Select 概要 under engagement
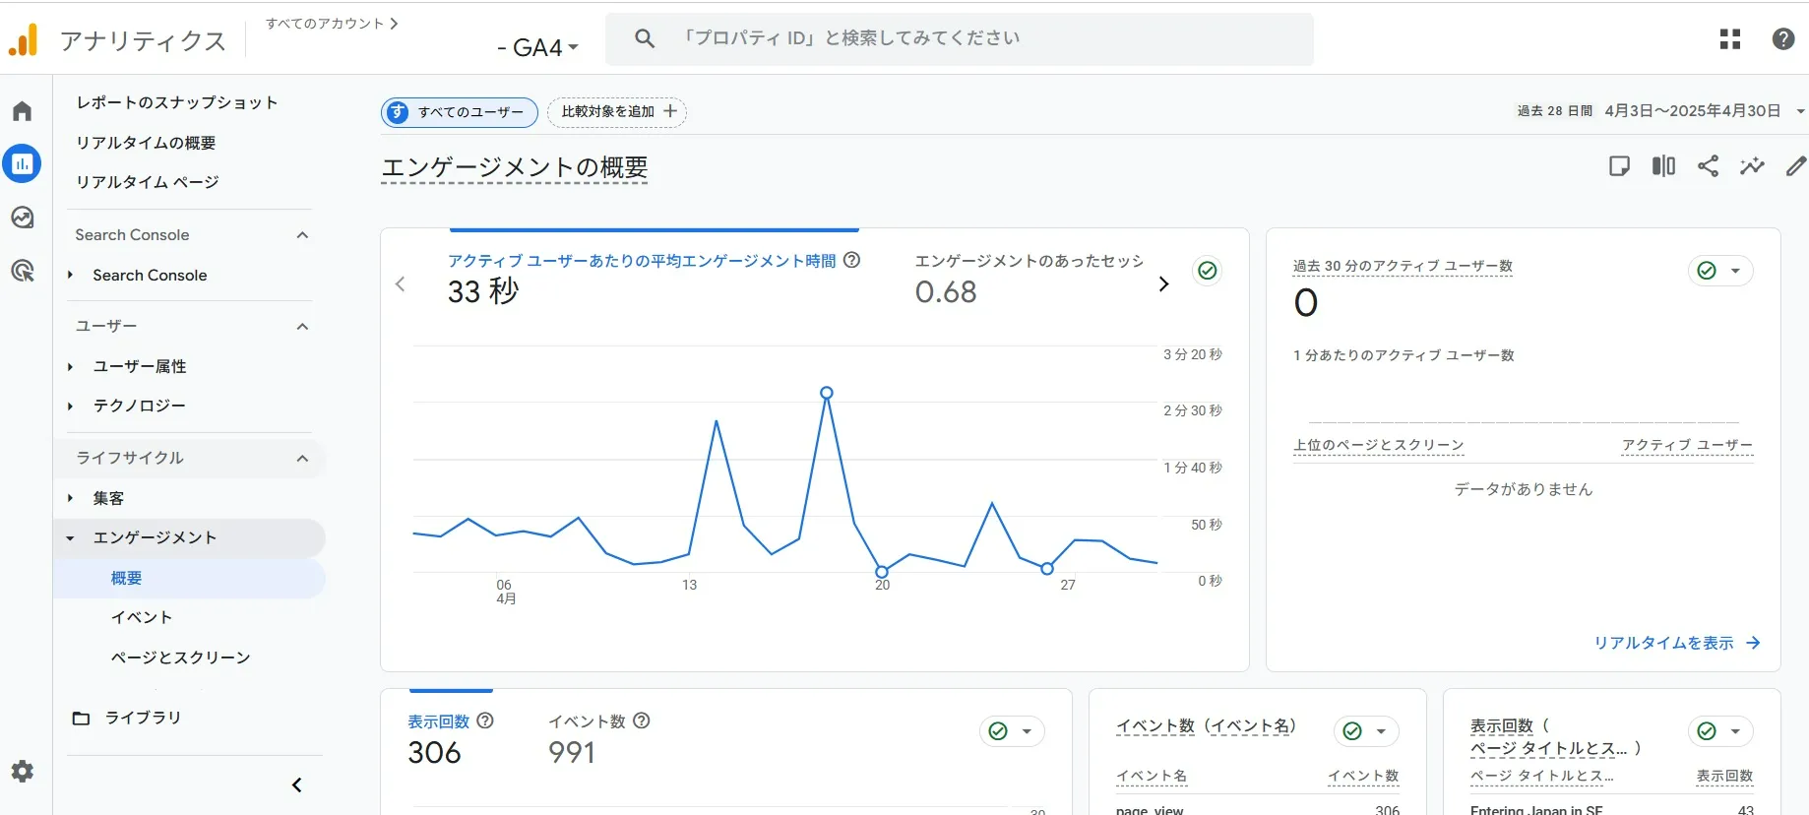Screen dimensions: 1809x815 pos(189,579)
